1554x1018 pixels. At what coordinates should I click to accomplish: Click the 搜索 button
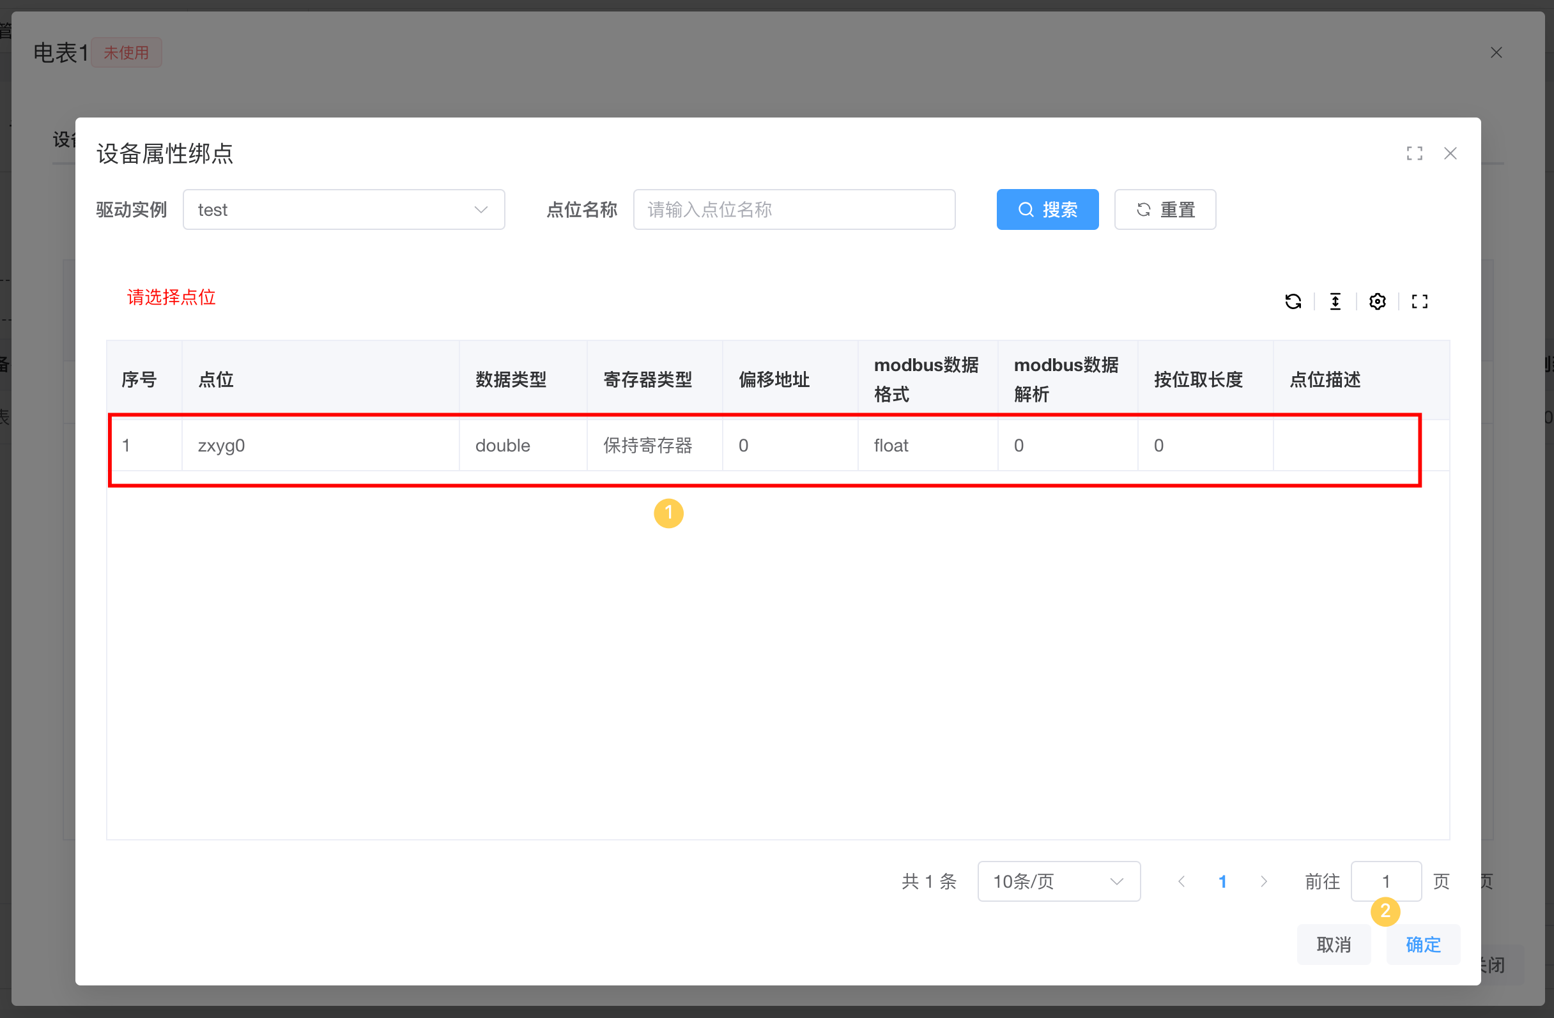pos(1047,209)
